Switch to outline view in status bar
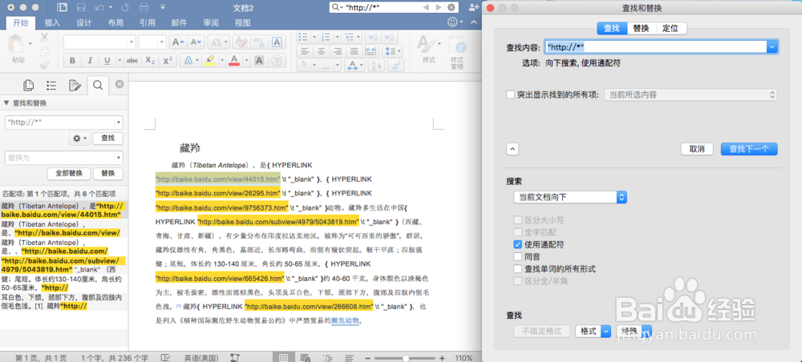This screenshot has height=362, width=802. click(327, 357)
